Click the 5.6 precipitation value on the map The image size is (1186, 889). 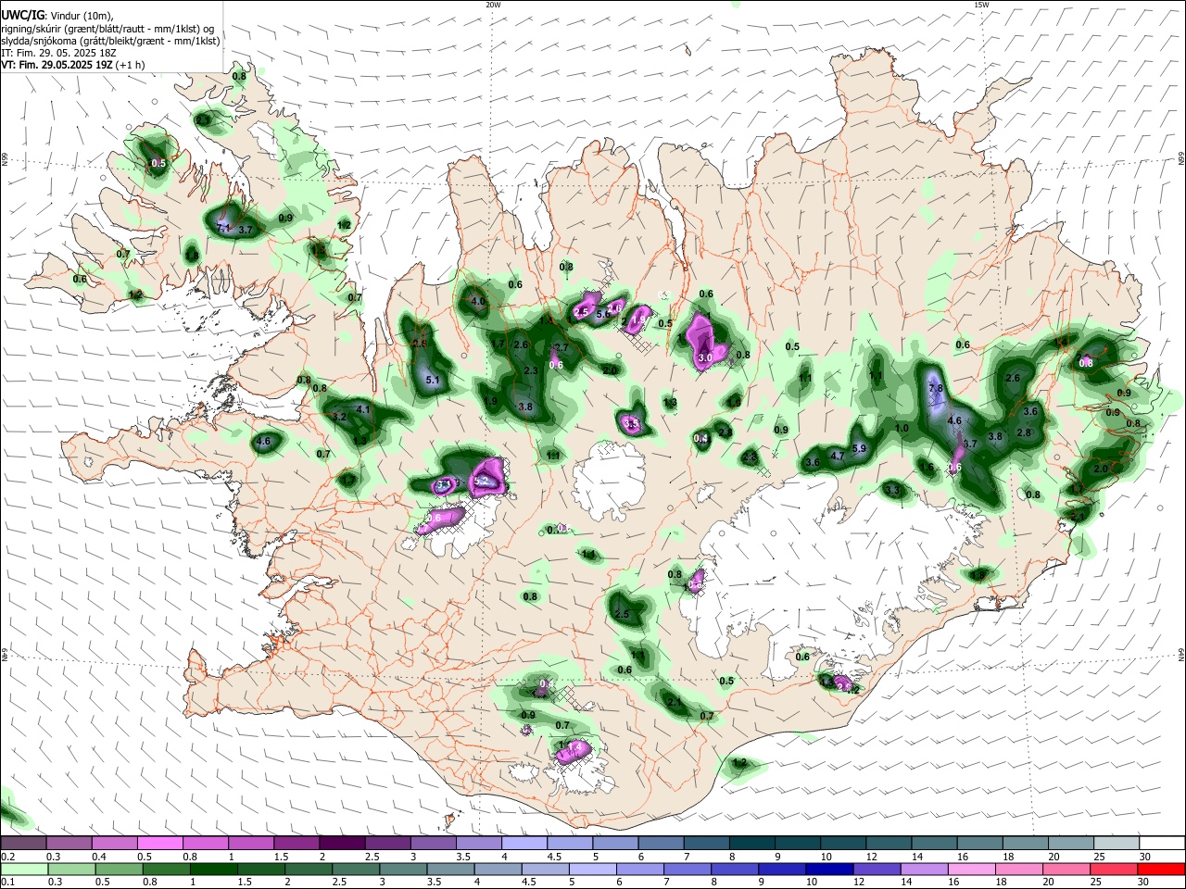pos(602,315)
